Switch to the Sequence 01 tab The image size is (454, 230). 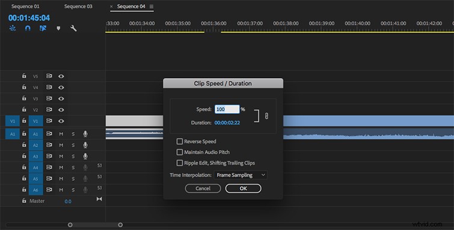pyautogui.click(x=25, y=7)
